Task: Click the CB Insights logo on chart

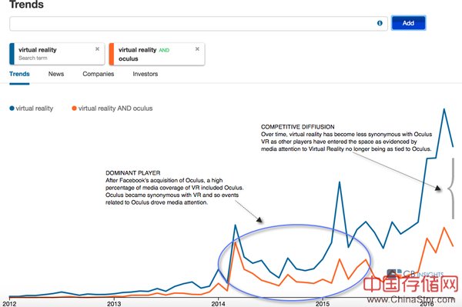Action: [415, 274]
